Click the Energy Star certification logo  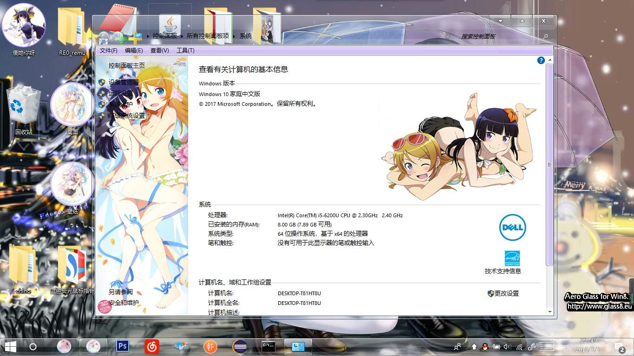coord(512,258)
